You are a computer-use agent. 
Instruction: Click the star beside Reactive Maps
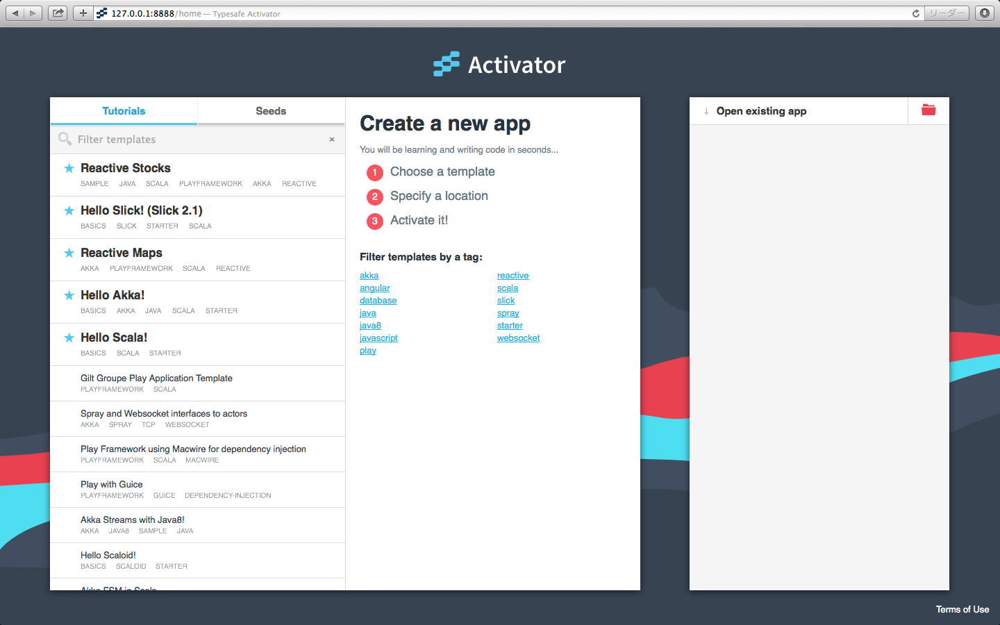point(69,253)
